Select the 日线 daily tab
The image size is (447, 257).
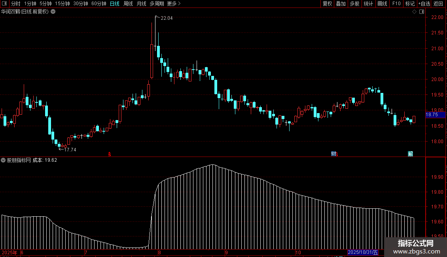(x=115, y=4)
